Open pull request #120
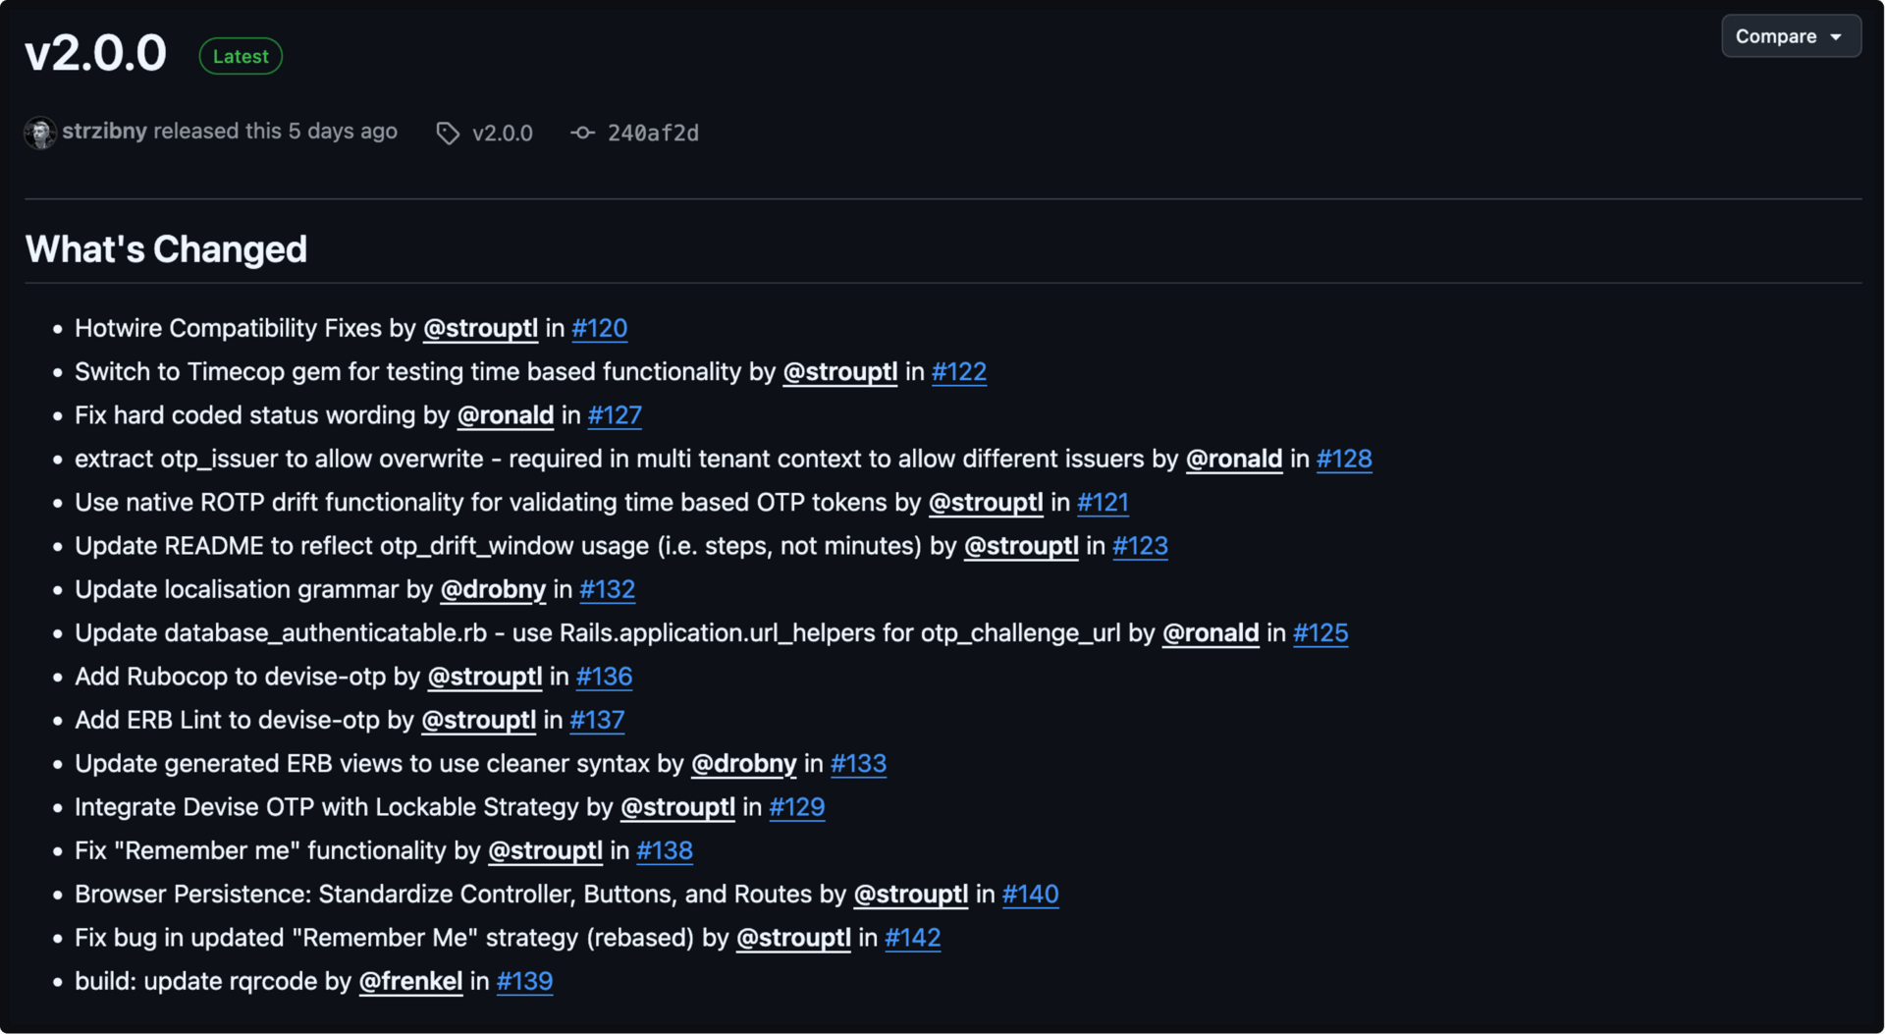This screenshot has width=1885, height=1034. click(600, 328)
